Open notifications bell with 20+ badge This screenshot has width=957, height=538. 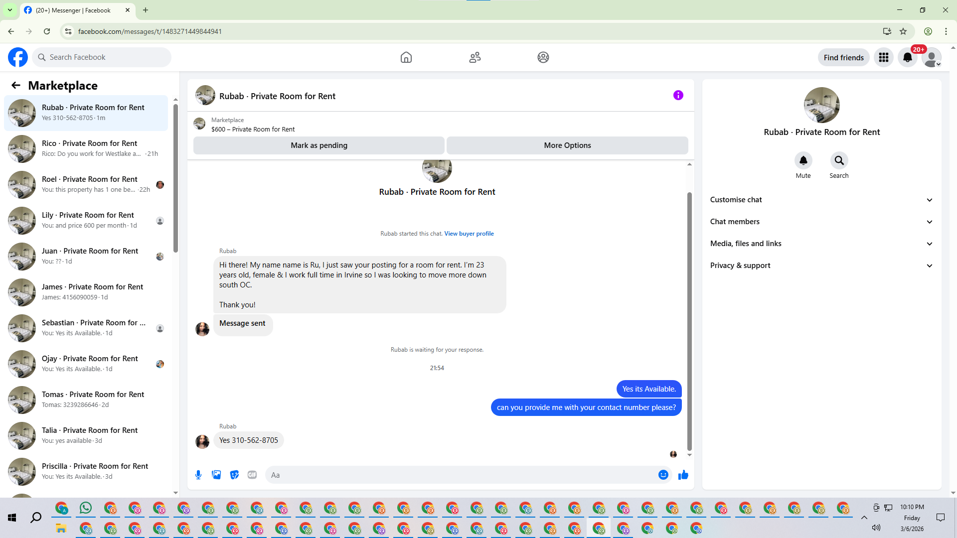(x=907, y=57)
